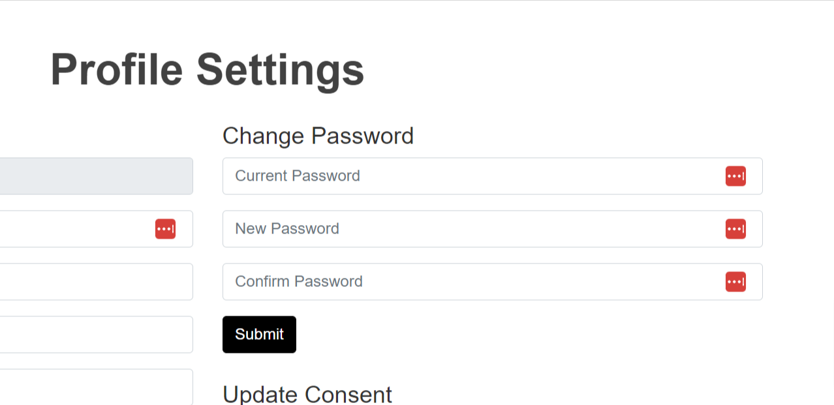Image resolution: width=834 pixels, height=405 pixels.
Task: Click the greyed-out disabled field on the left
Action: 97,176
